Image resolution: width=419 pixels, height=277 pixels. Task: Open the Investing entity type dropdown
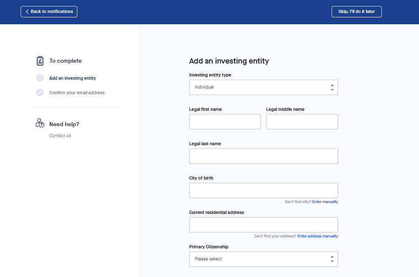[x=263, y=87]
